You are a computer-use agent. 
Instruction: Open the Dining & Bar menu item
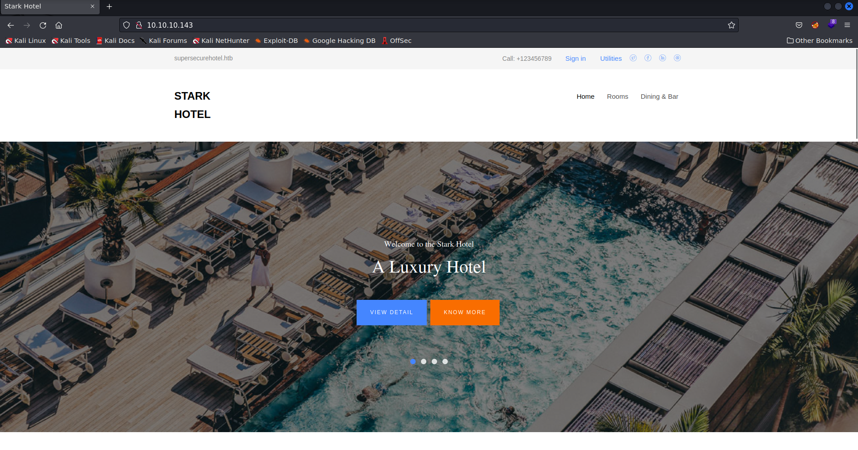(660, 97)
